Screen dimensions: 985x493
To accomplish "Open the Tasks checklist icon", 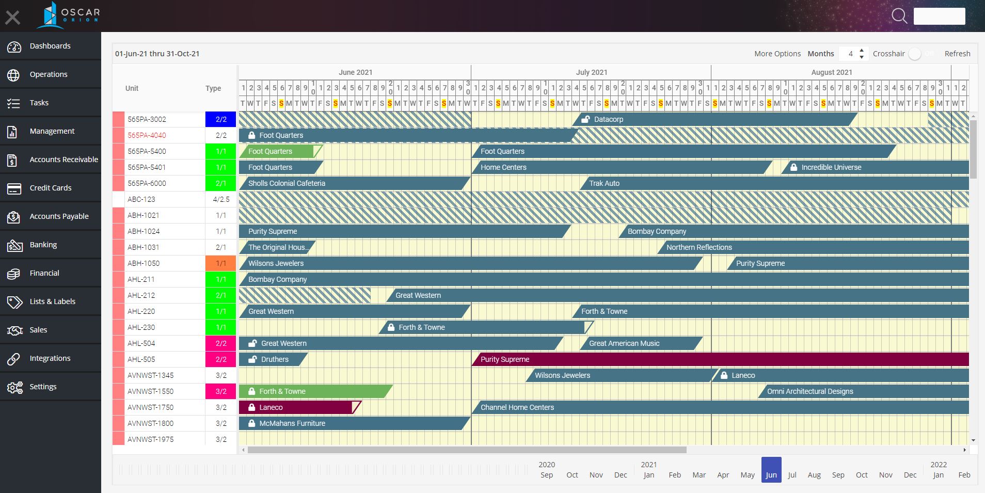I will coord(14,103).
